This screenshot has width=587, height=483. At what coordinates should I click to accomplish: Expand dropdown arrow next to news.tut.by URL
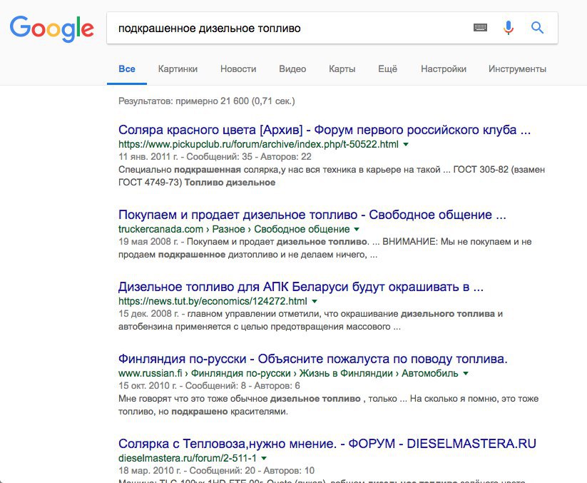pos(315,301)
